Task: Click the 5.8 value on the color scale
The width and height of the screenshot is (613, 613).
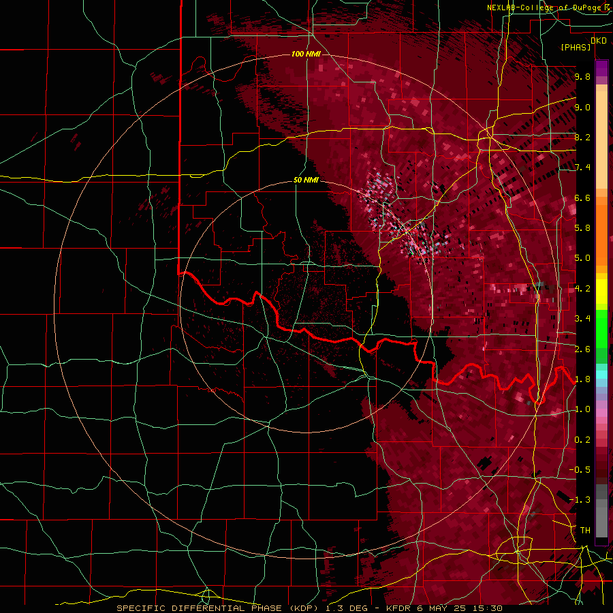Action: [582, 228]
